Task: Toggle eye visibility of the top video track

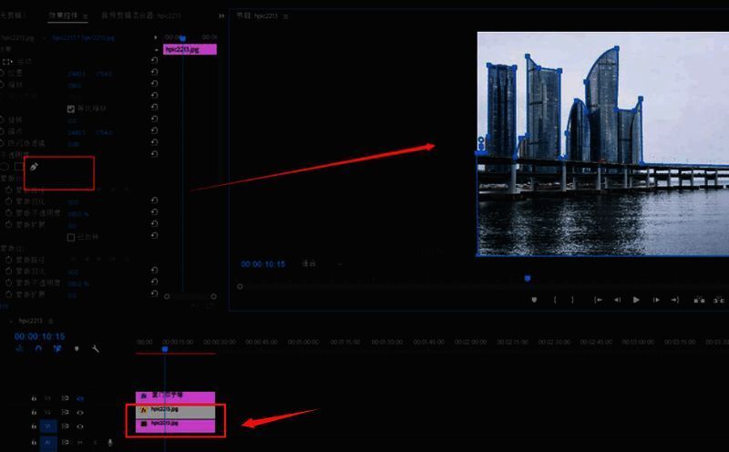Action: pyautogui.click(x=79, y=398)
